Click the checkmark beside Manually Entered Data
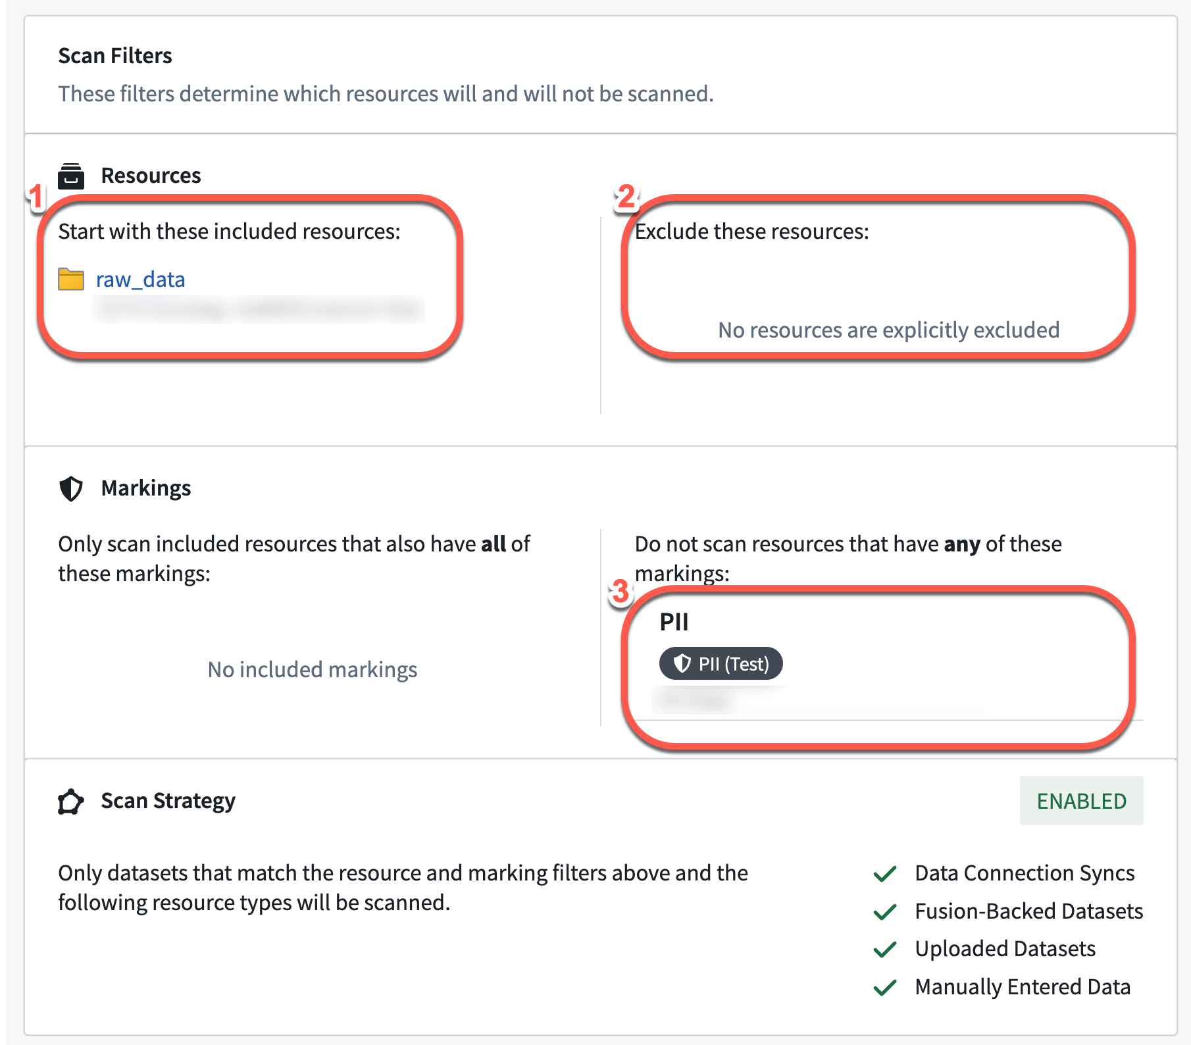The image size is (1191, 1045). 883,987
